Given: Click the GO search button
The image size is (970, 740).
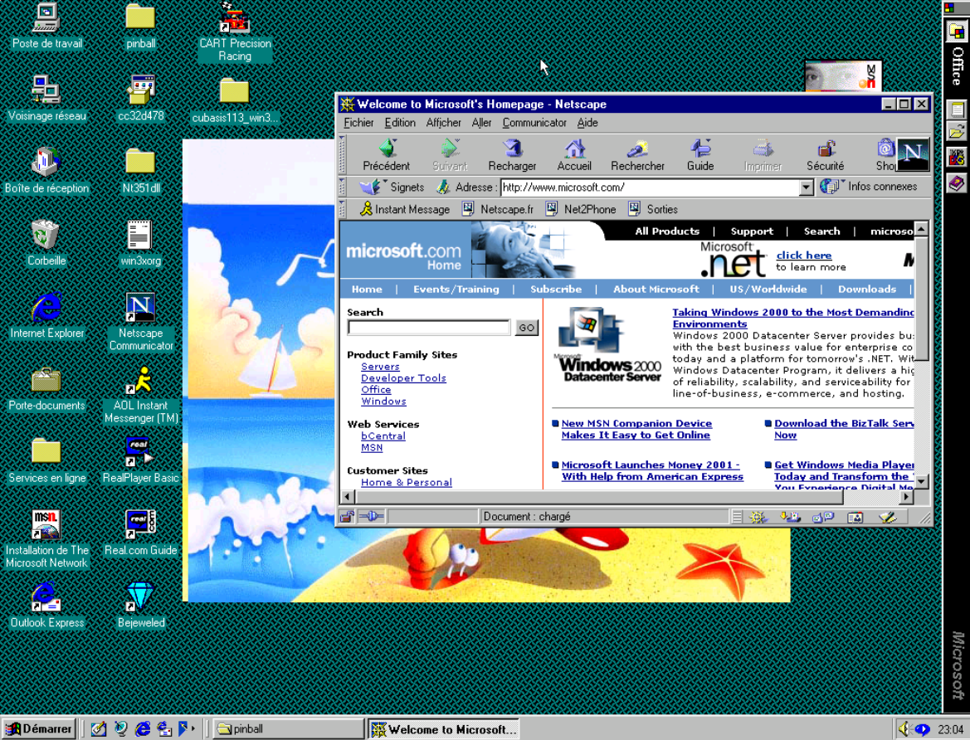Looking at the screenshot, I should (526, 328).
